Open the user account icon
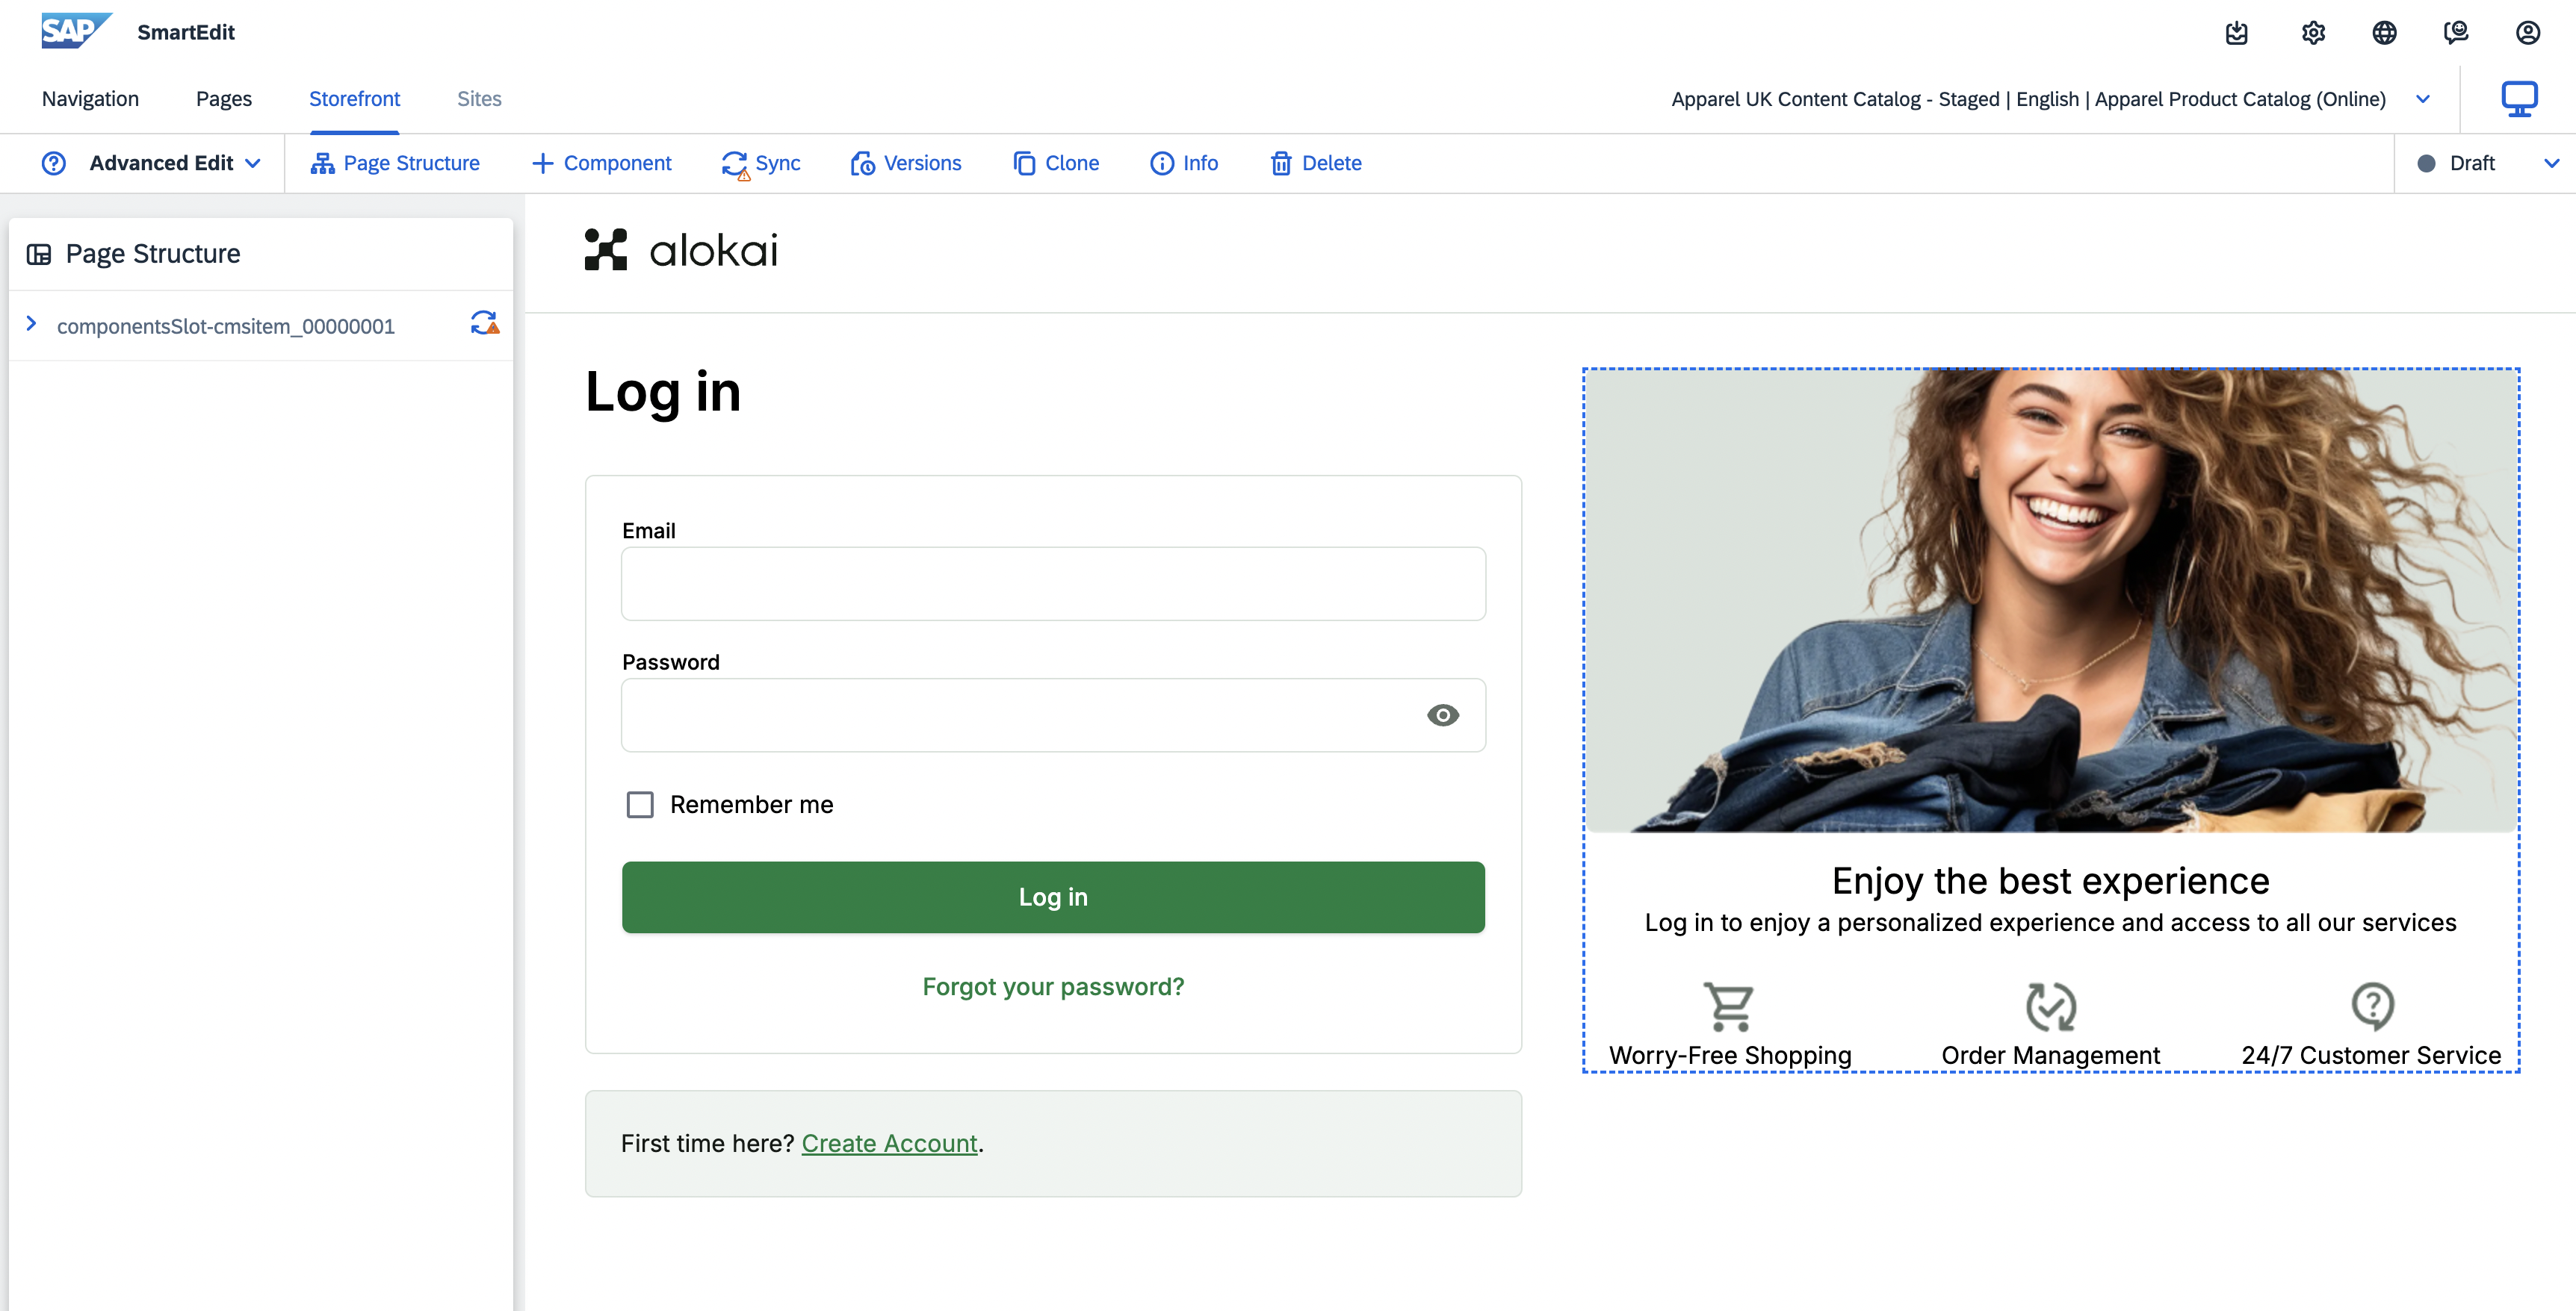2576x1311 pixels. (2528, 33)
